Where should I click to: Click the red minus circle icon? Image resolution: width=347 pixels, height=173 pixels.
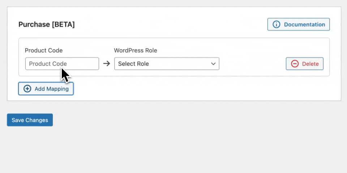[295, 64]
